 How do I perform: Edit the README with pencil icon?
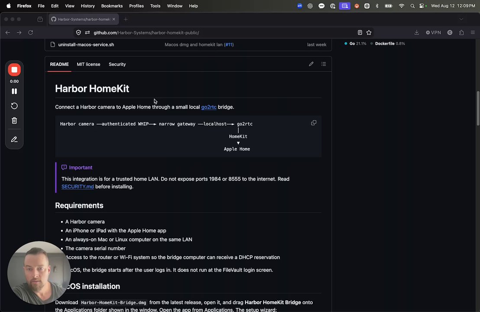(x=311, y=64)
